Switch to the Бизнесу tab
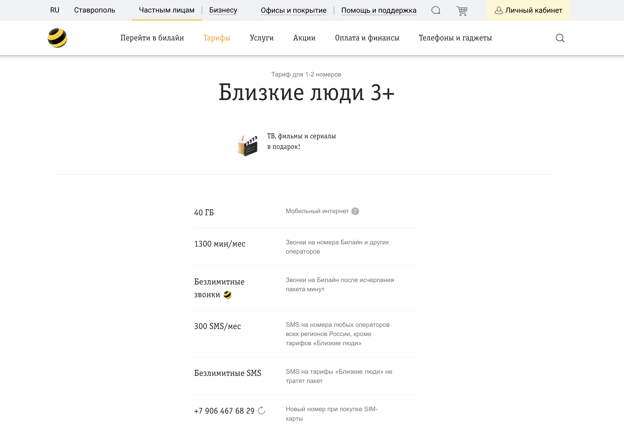The height and width of the screenshot is (435, 624). (x=223, y=10)
